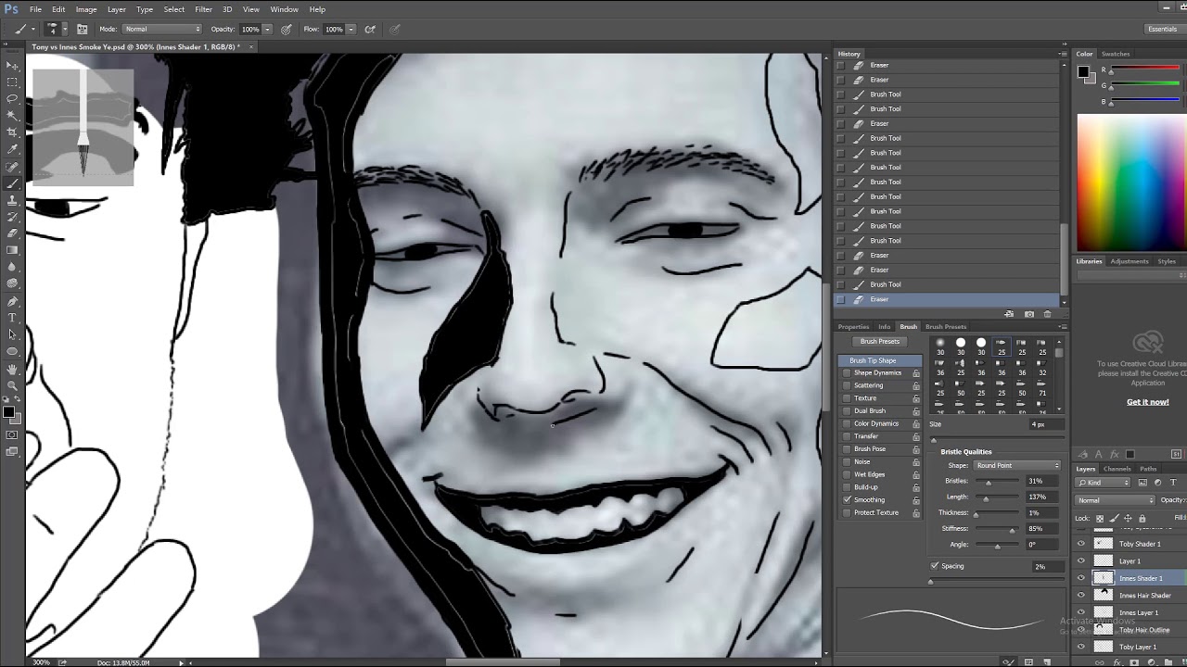Image resolution: width=1187 pixels, height=667 pixels.
Task: Open the Flow slider dropdown arrow
Action: point(351,29)
